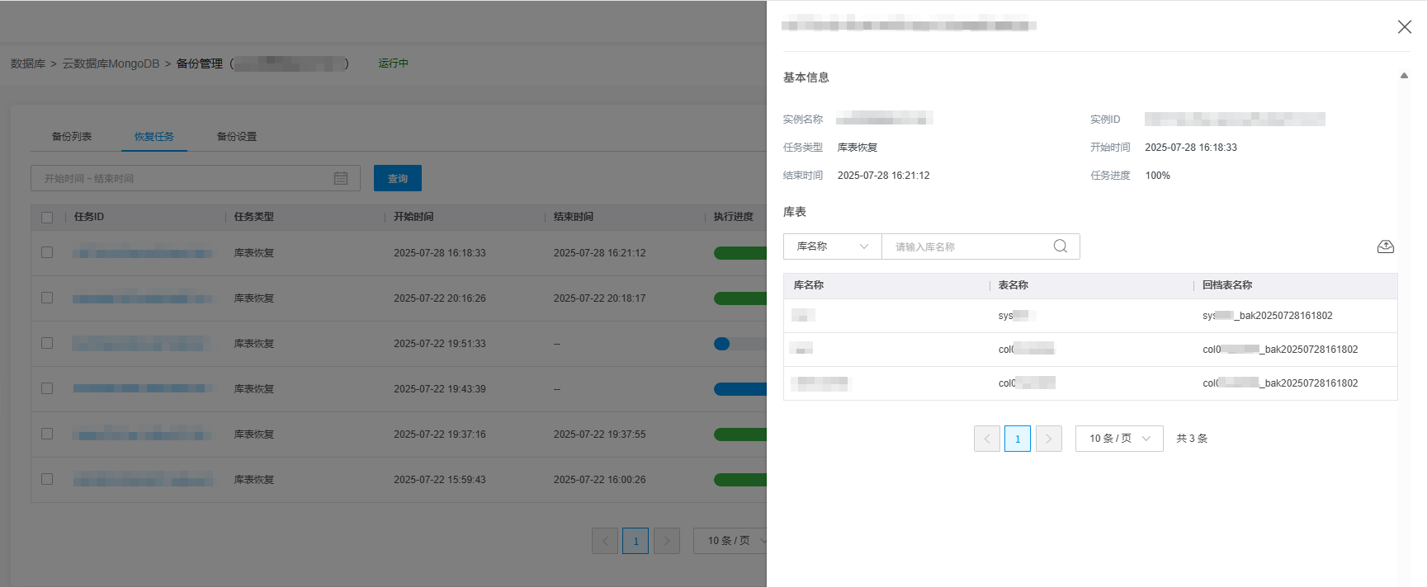1427x587 pixels.
Task: Open the 备份设置 tab
Action: pos(237,137)
